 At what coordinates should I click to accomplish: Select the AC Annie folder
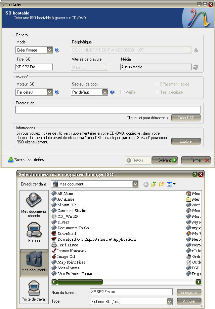point(63,199)
